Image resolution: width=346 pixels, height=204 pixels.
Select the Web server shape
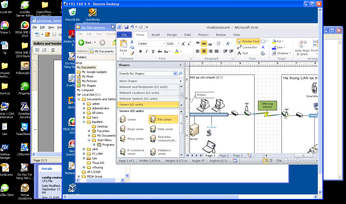[162, 129]
